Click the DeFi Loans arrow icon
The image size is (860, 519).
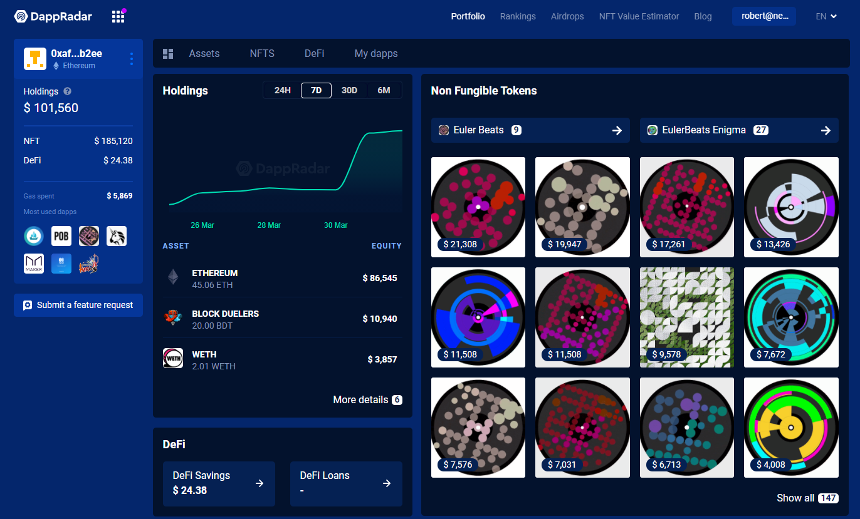click(387, 483)
